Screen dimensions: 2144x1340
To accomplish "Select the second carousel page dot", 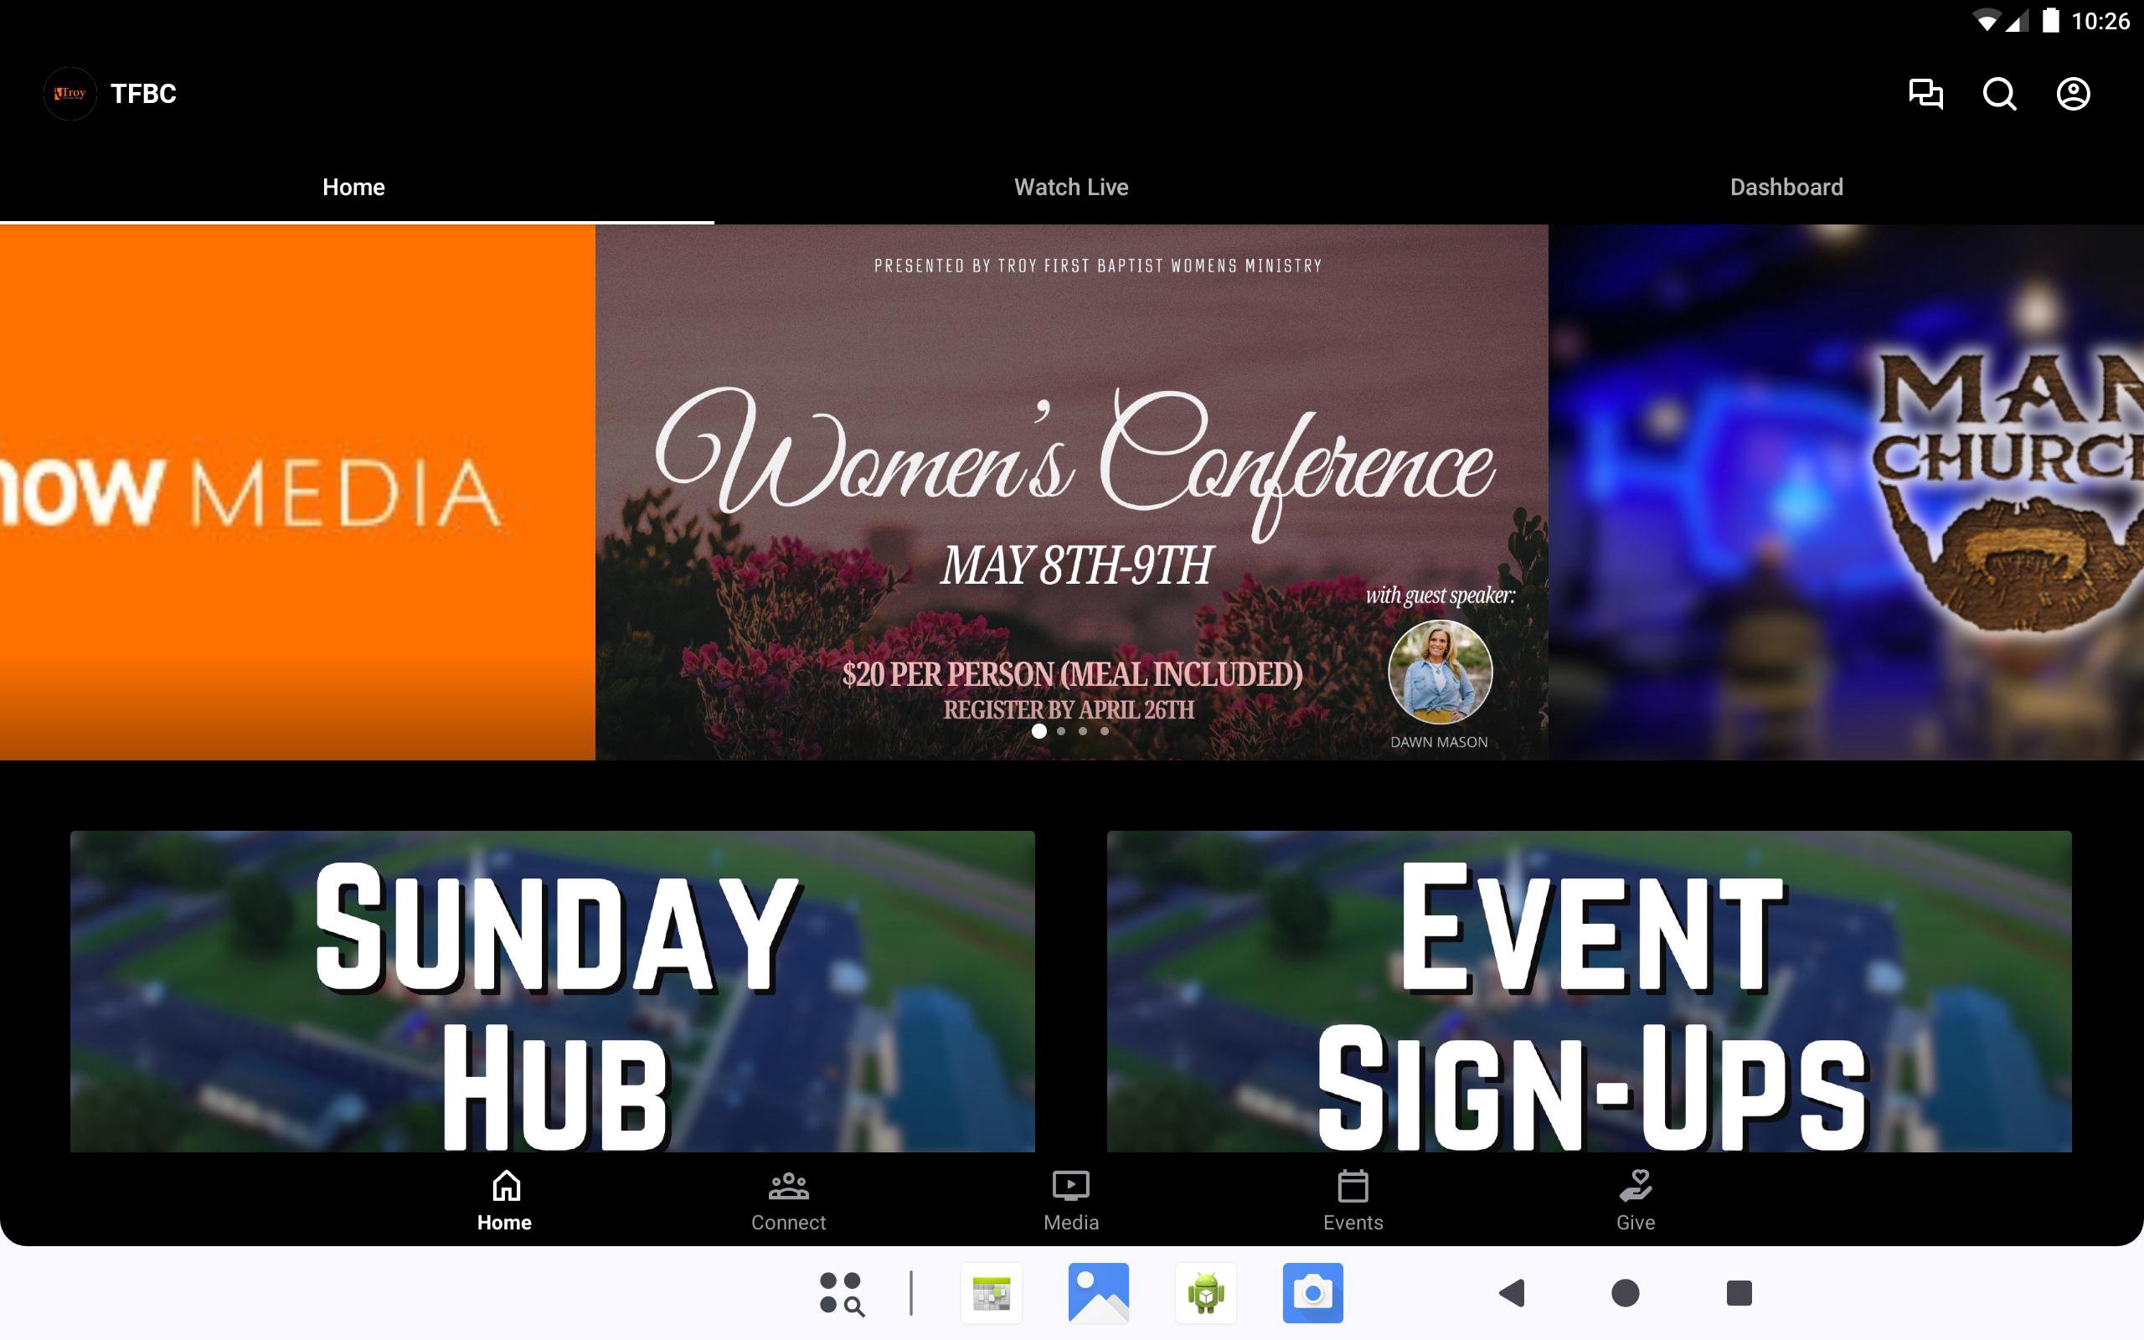I will pyautogui.click(x=1061, y=731).
